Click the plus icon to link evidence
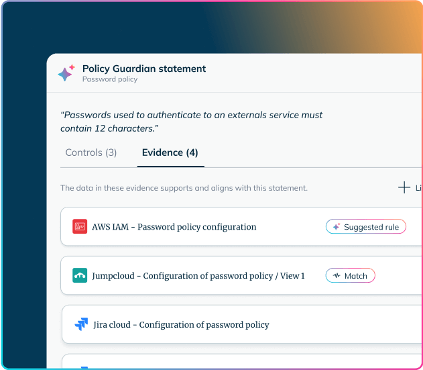This screenshot has width=423, height=370. [404, 187]
